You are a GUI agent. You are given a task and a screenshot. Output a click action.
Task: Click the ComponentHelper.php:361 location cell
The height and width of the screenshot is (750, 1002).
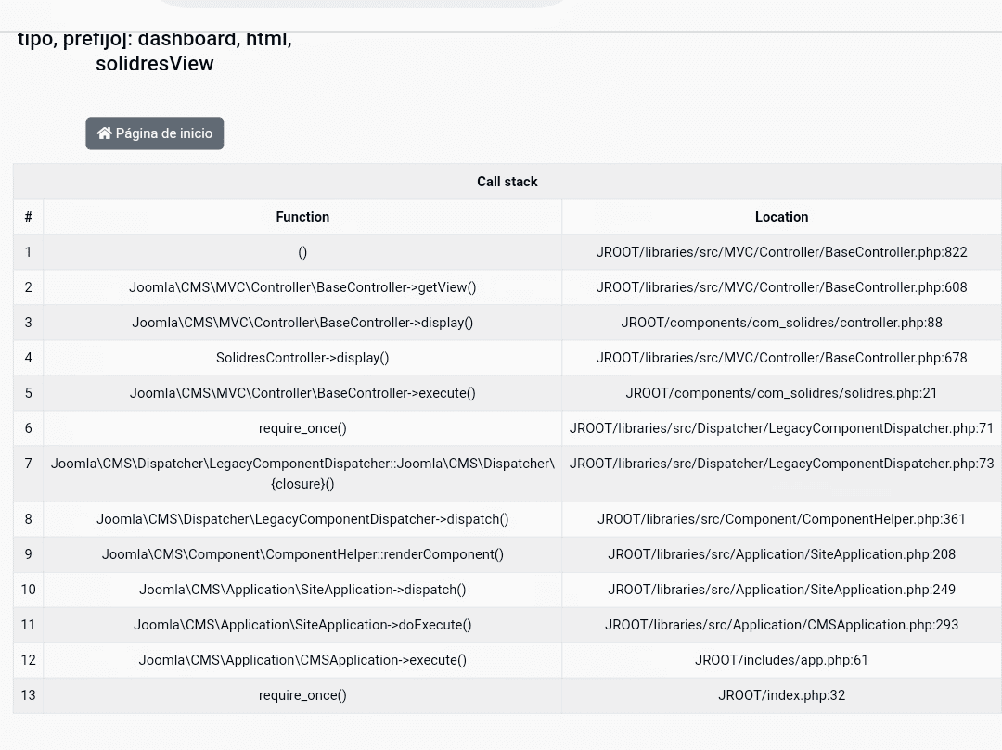point(781,519)
